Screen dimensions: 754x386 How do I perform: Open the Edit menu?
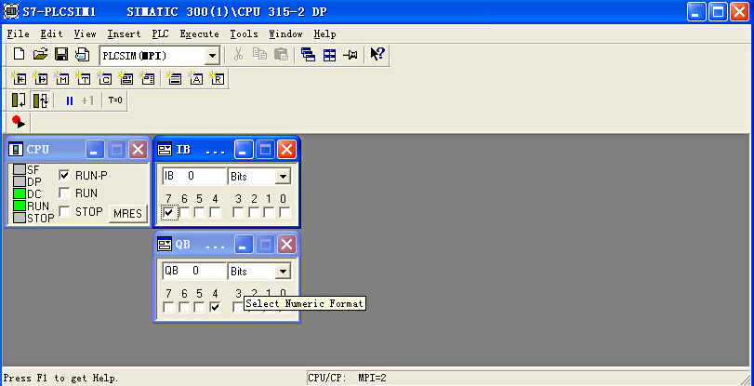tap(51, 34)
